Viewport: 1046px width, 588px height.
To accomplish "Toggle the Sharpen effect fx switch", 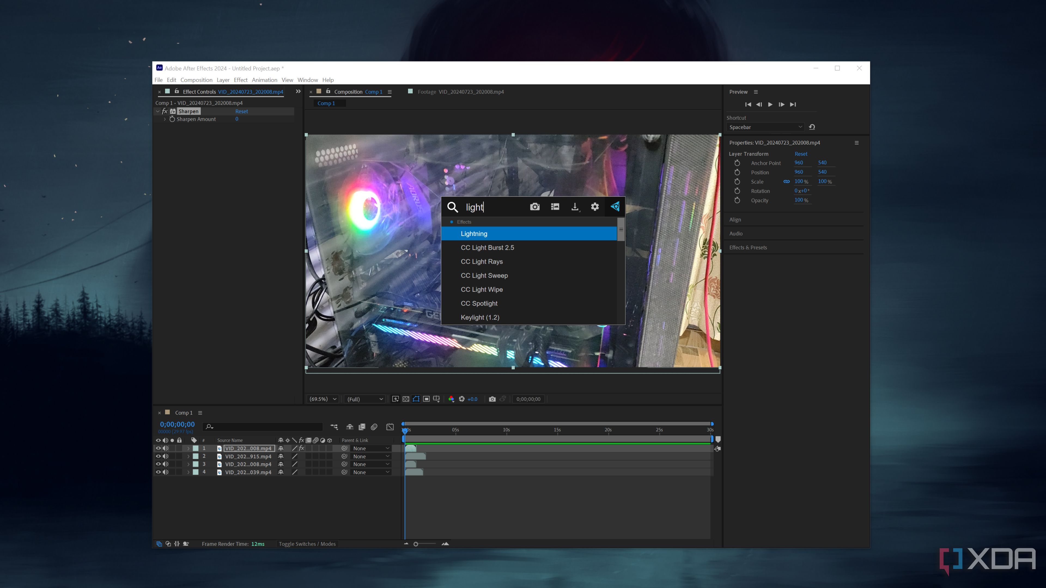I will point(165,111).
